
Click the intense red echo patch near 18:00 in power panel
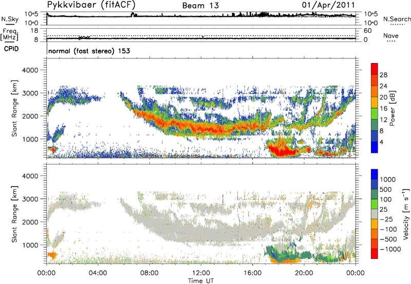click(283, 150)
